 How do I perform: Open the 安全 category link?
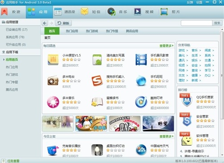[x=195, y=65]
